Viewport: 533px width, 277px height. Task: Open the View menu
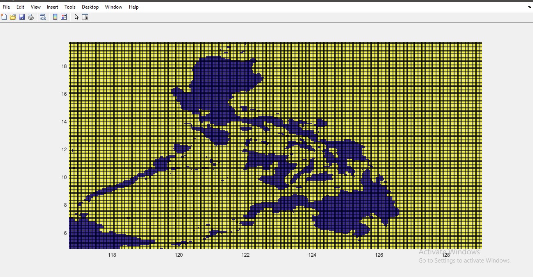click(x=36, y=7)
